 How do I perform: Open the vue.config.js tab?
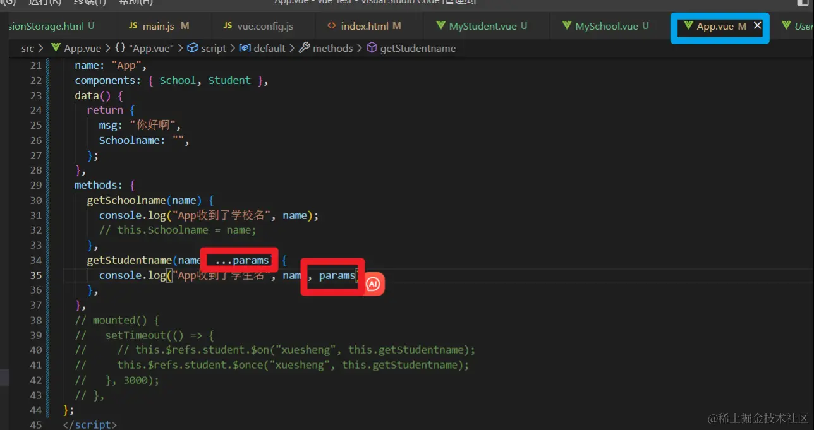258,26
